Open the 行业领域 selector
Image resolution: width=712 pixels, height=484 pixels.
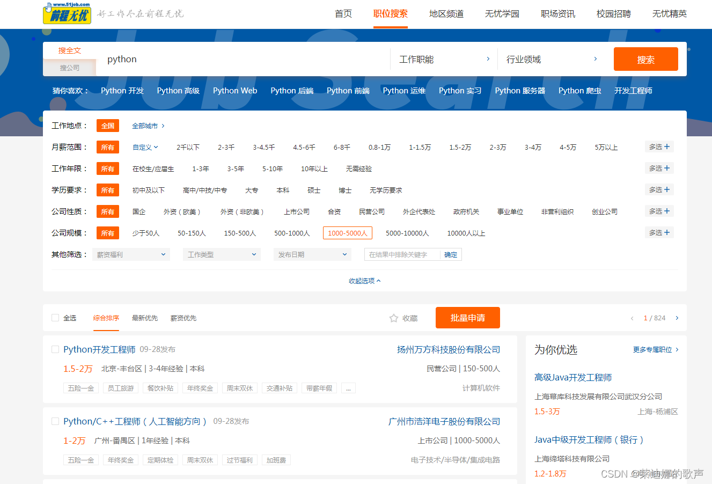click(x=552, y=59)
